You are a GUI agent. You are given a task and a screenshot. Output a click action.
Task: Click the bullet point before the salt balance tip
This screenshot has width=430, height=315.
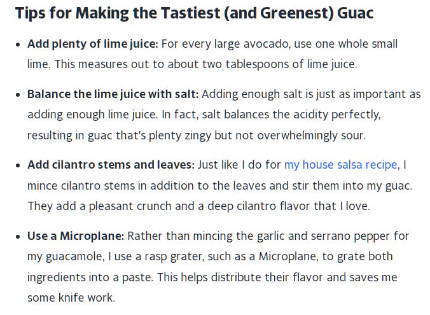pos(17,95)
